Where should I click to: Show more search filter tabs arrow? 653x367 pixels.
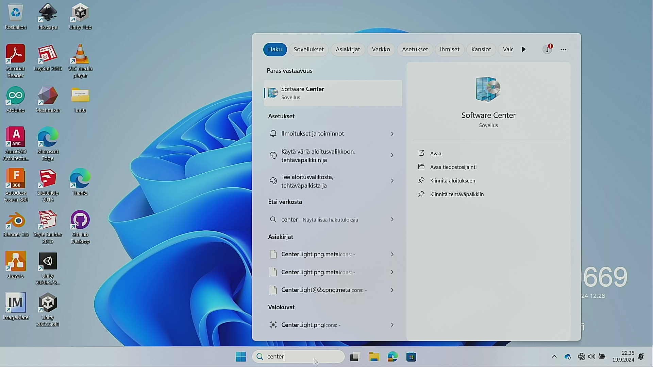(x=524, y=50)
